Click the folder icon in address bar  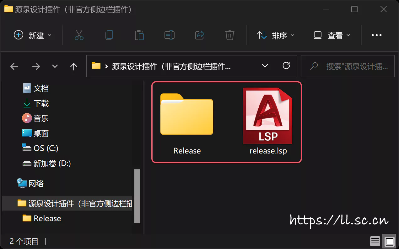tap(96, 66)
